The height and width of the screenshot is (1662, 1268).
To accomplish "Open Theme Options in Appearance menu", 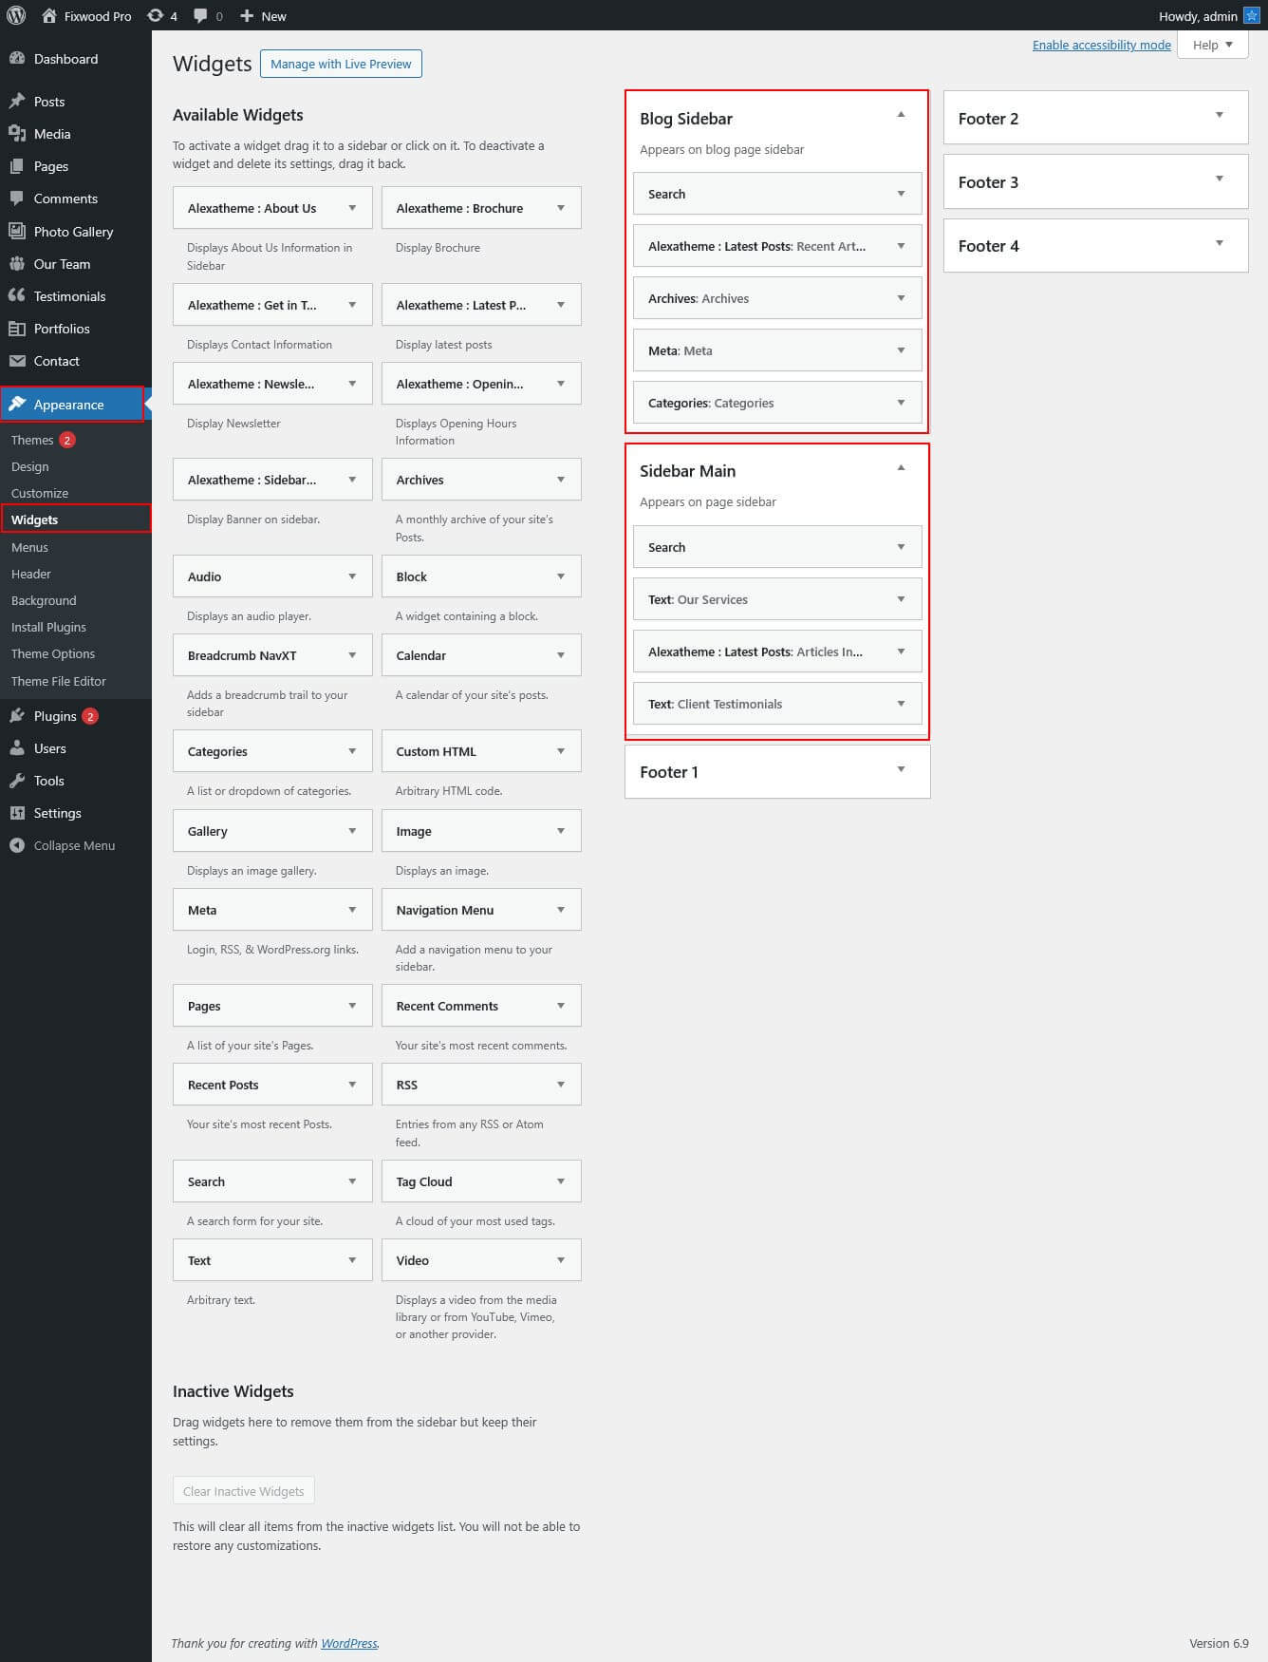I will pyautogui.click(x=53, y=653).
